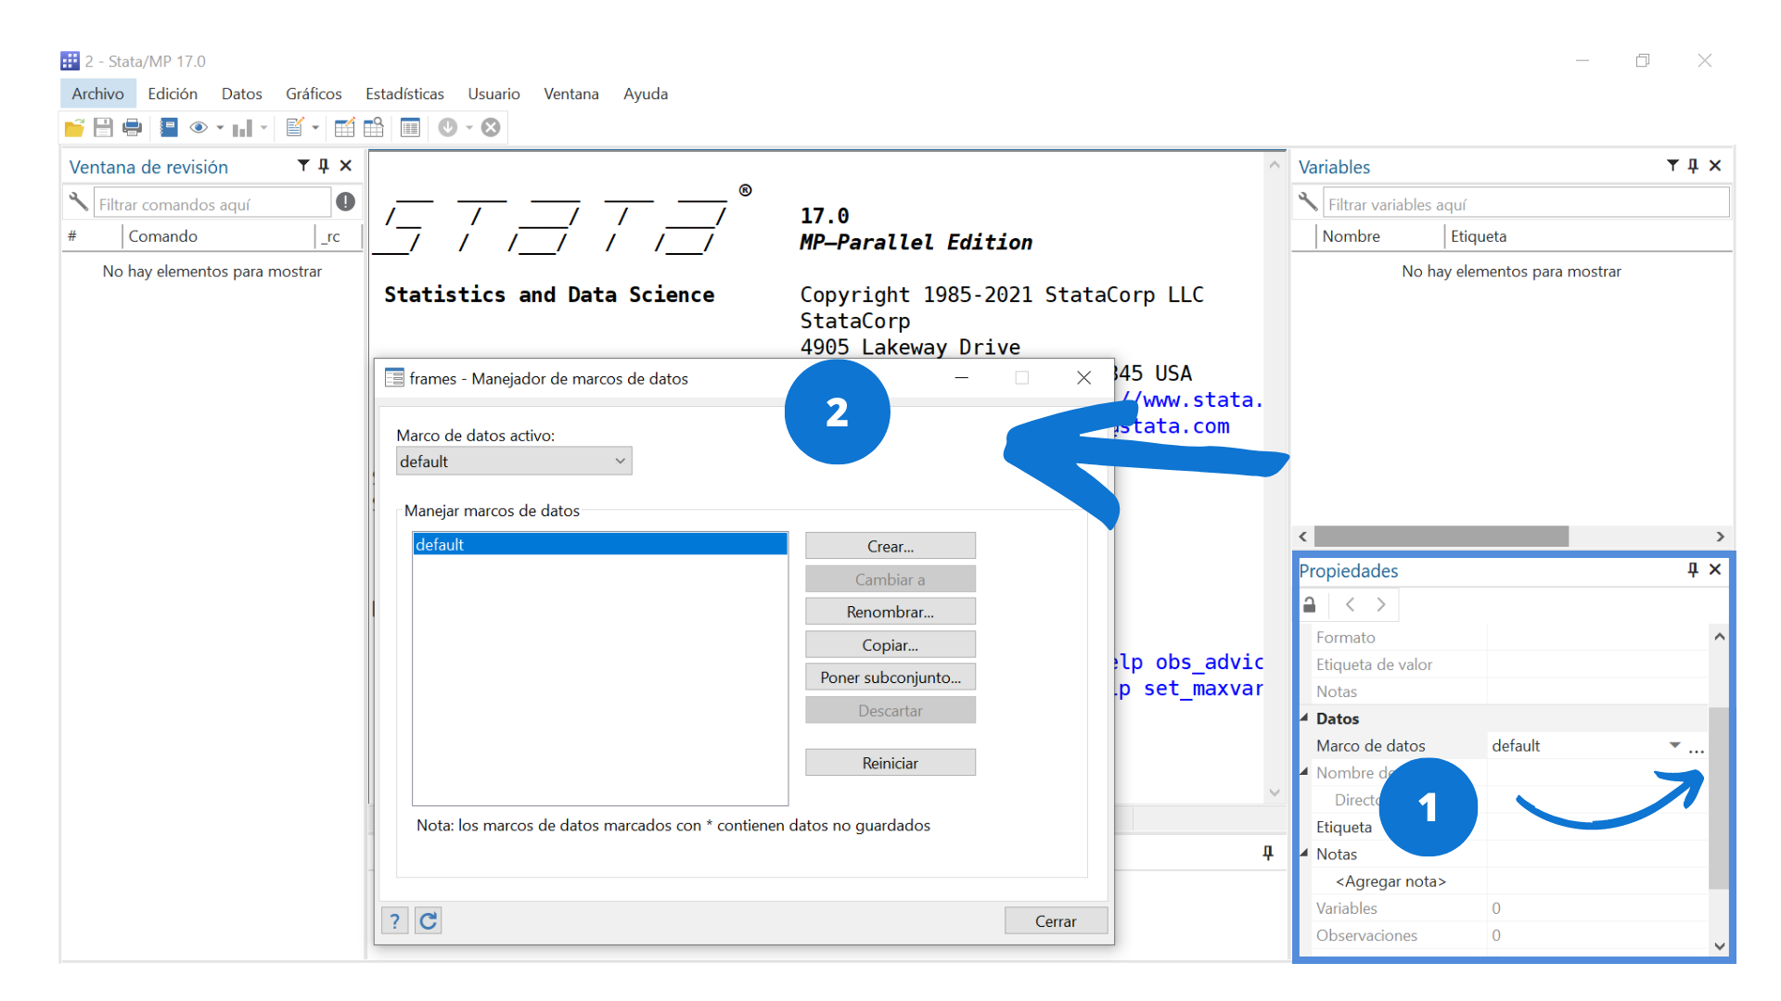Click the filter funnel icon in Ventana de revisión

click(x=303, y=166)
